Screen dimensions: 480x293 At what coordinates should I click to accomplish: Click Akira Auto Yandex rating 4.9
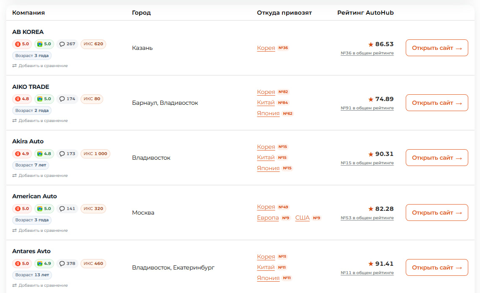[x=22, y=153]
